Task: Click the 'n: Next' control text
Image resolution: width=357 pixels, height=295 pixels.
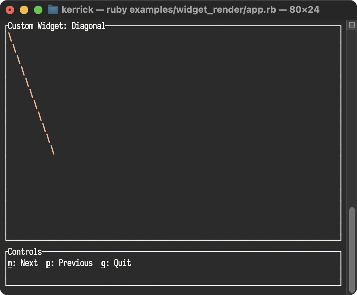Action: [x=23, y=263]
